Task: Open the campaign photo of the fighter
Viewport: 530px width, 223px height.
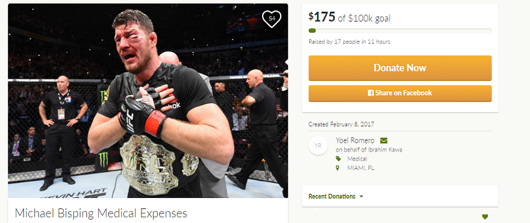Action: (148, 101)
